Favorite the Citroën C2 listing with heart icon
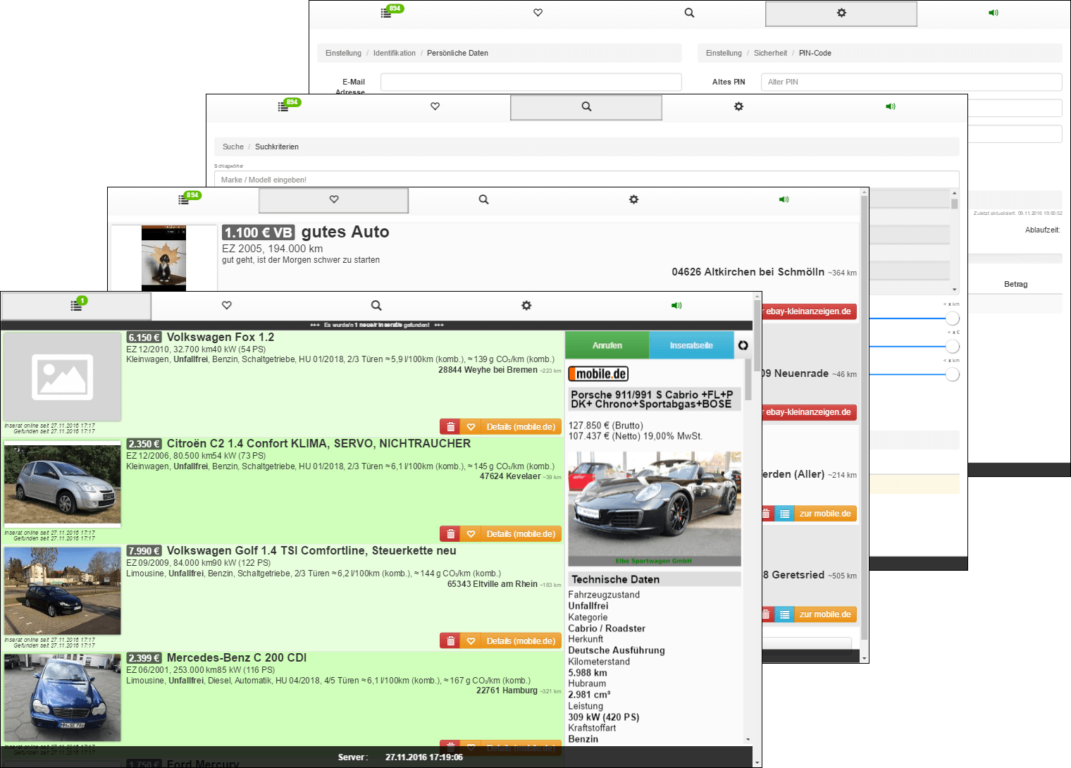This screenshot has height=768, width=1071. (471, 534)
